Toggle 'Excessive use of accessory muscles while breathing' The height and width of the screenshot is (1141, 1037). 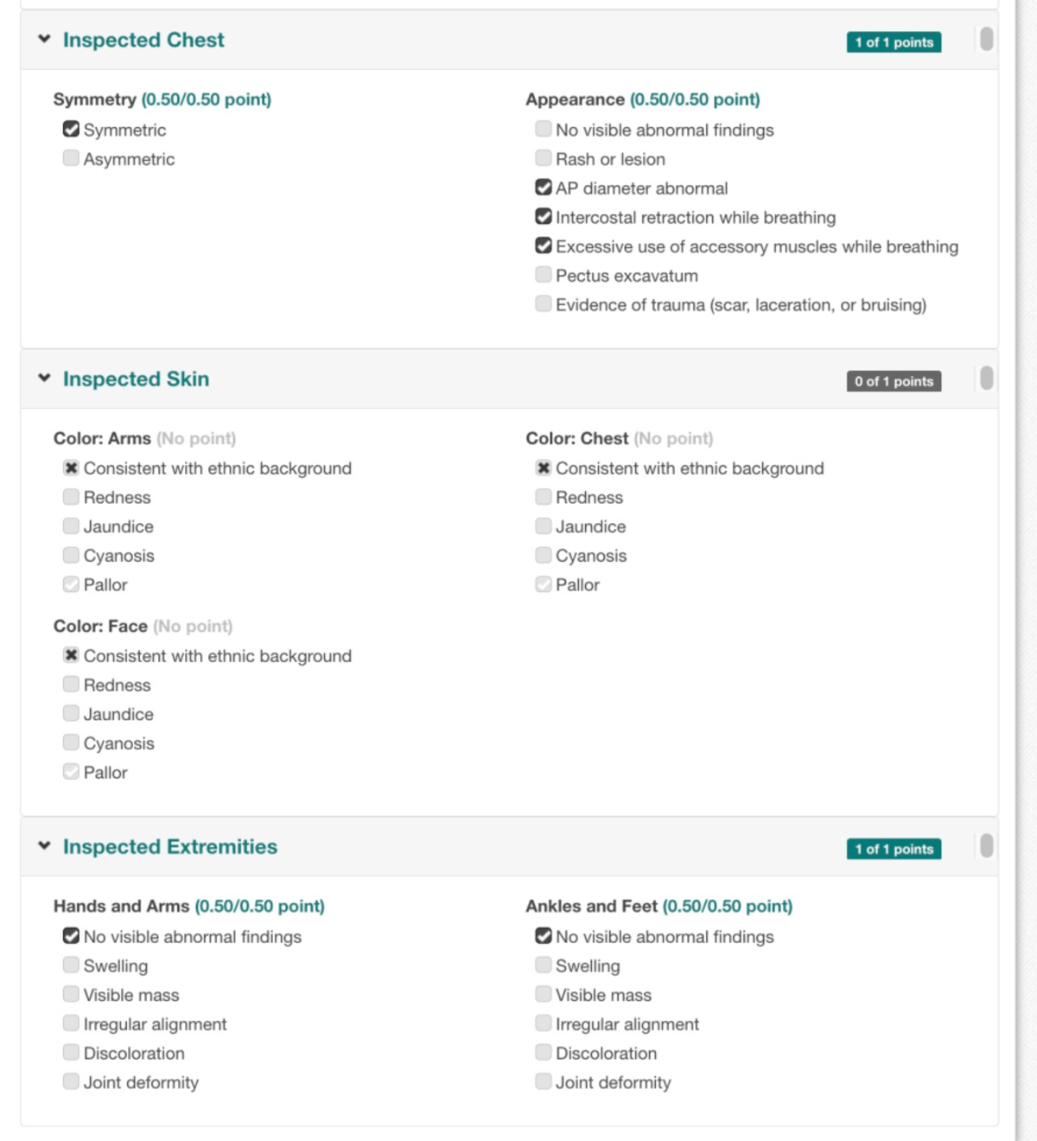(x=543, y=246)
